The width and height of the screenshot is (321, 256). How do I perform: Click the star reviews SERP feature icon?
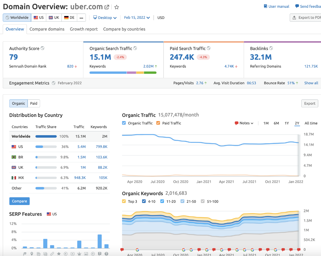tap(59, 254)
